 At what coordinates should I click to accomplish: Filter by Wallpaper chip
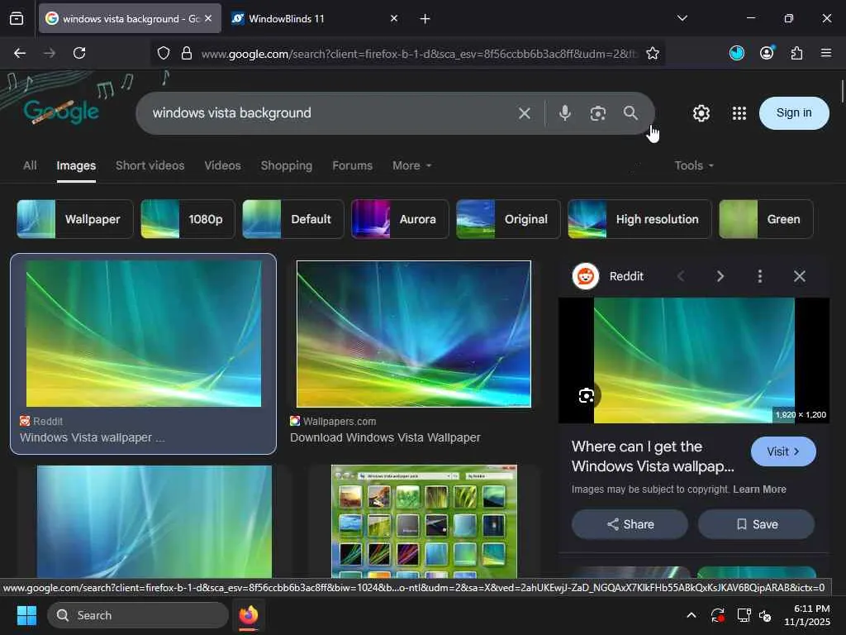click(75, 219)
